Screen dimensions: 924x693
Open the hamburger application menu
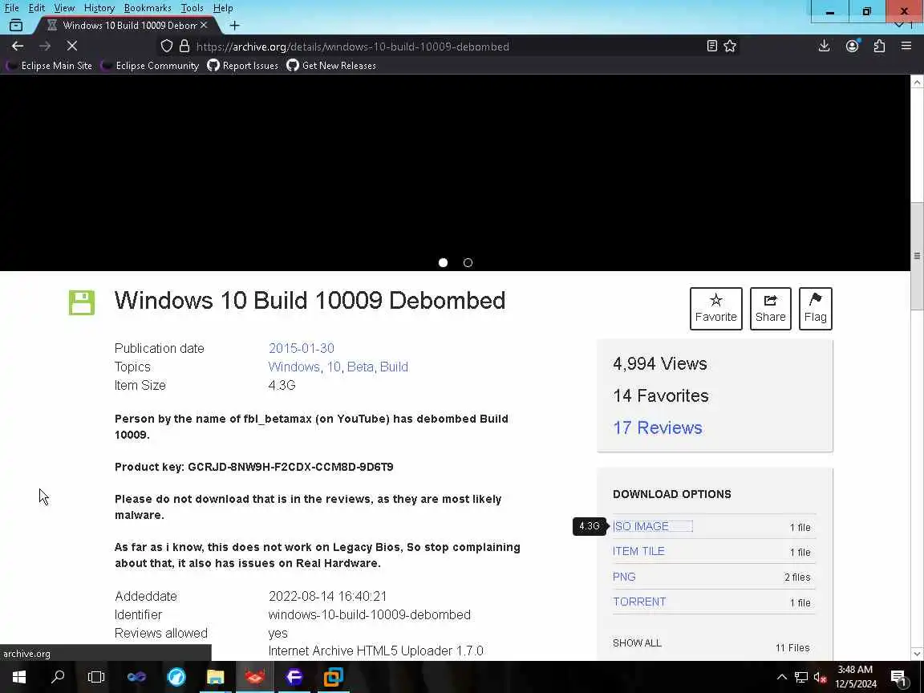tap(906, 46)
